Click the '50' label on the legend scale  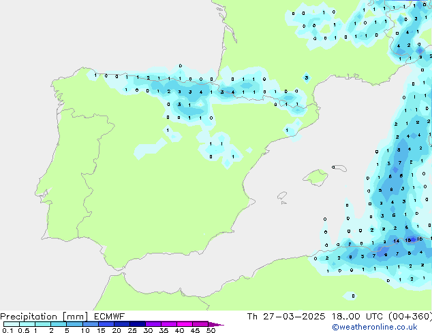(x=211, y=330)
